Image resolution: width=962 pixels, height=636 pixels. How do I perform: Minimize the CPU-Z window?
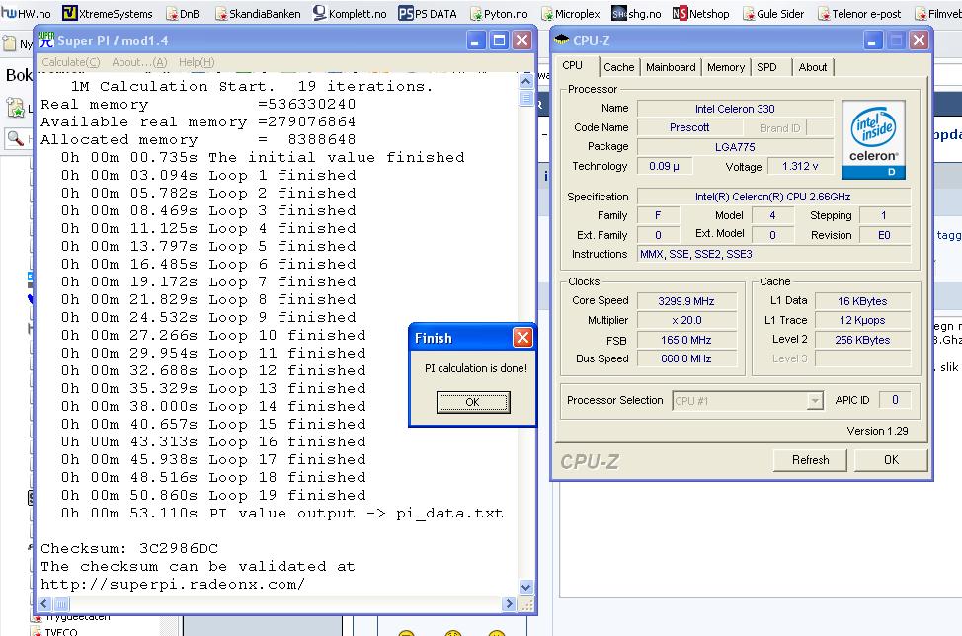(873, 40)
